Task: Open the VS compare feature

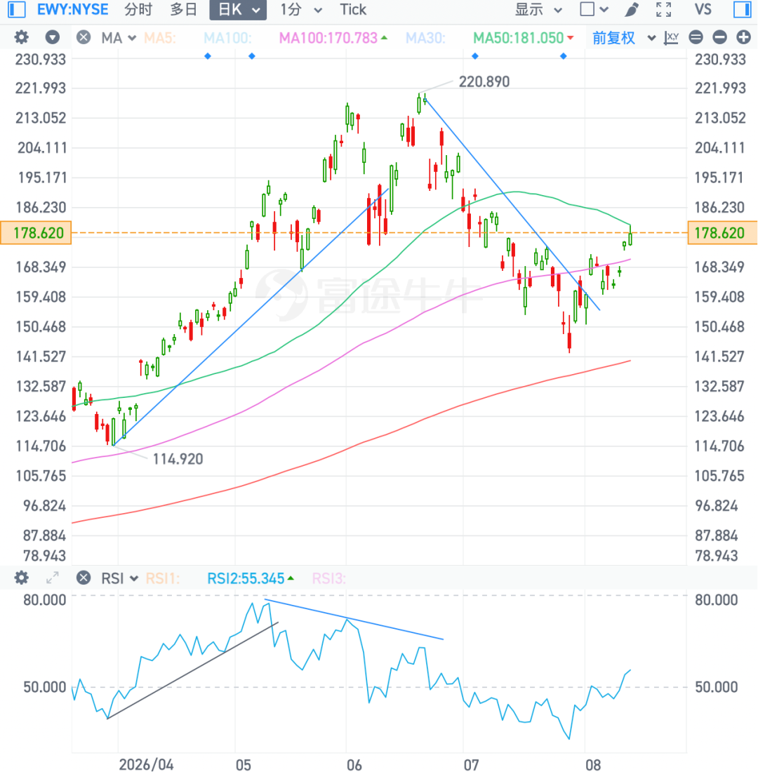Action: 703,9
